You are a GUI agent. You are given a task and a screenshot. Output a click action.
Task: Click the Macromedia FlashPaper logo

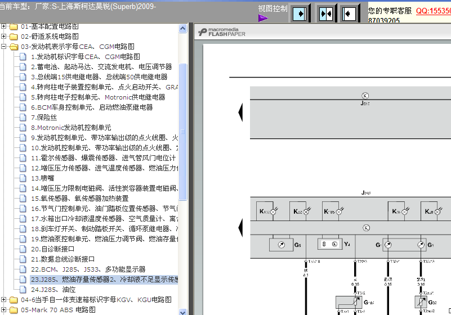222,32
